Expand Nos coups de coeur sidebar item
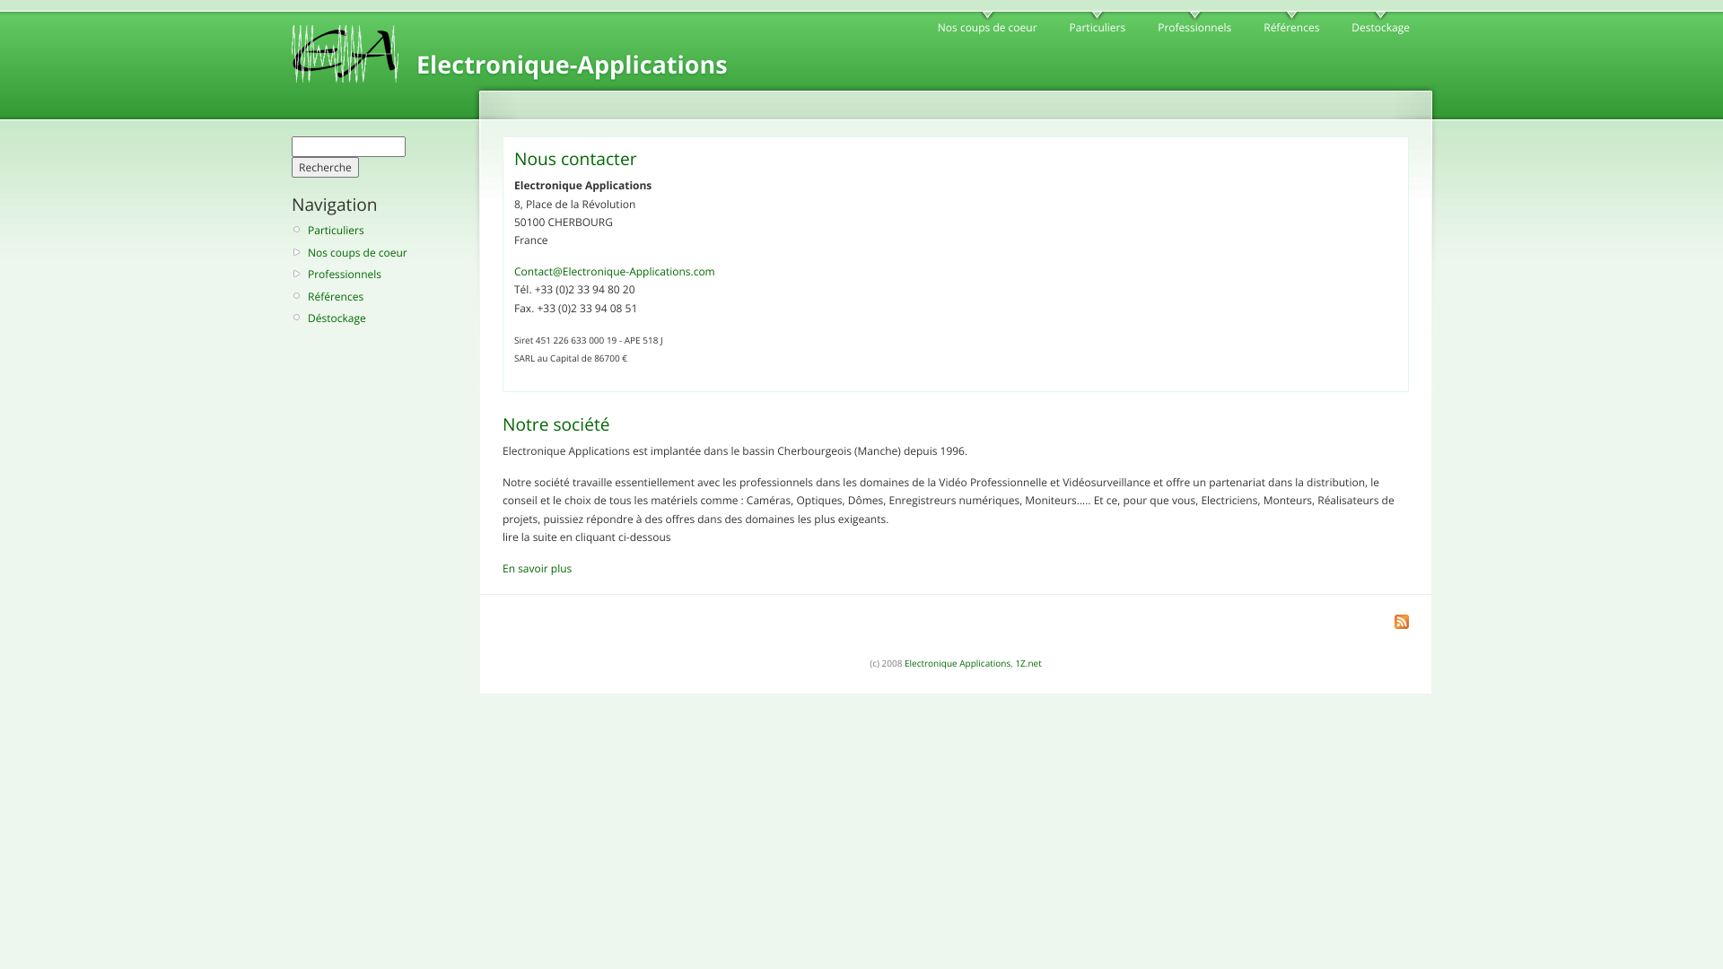This screenshot has width=1723, height=969. click(x=357, y=253)
